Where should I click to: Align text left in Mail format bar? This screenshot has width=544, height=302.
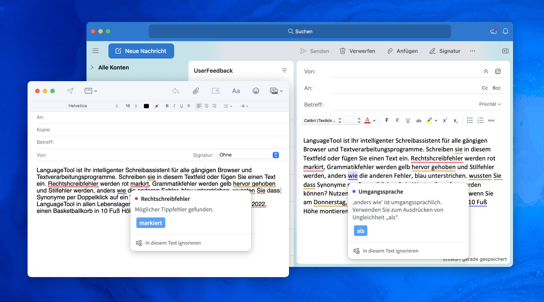coord(199,106)
